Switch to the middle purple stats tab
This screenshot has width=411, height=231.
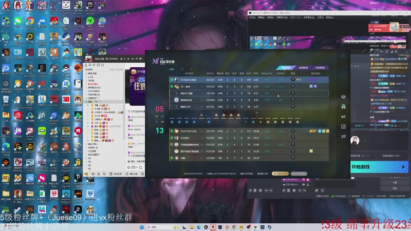303,68
